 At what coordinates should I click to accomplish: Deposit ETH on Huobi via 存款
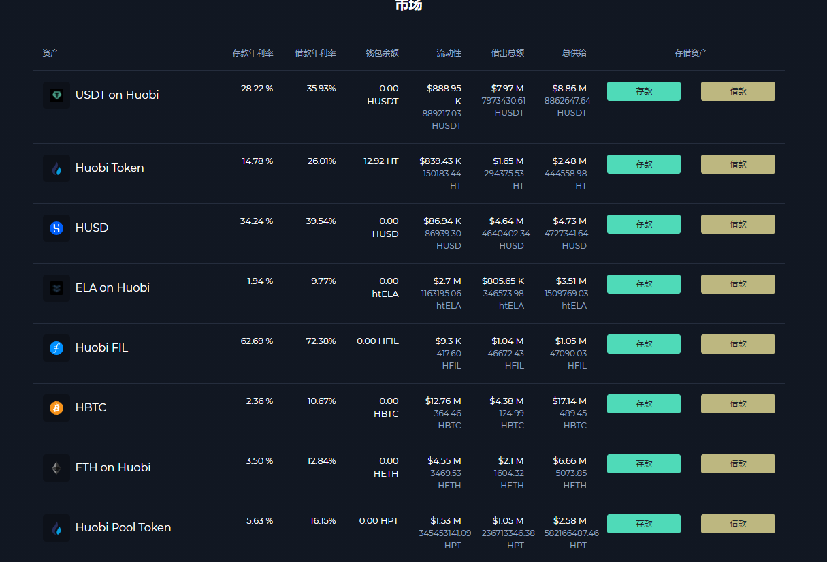pos(644,464)
